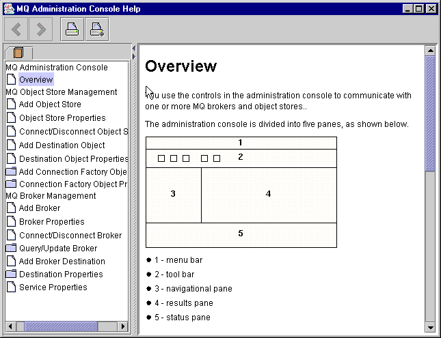Click the Print icon in toolbar

click(72, 29)
